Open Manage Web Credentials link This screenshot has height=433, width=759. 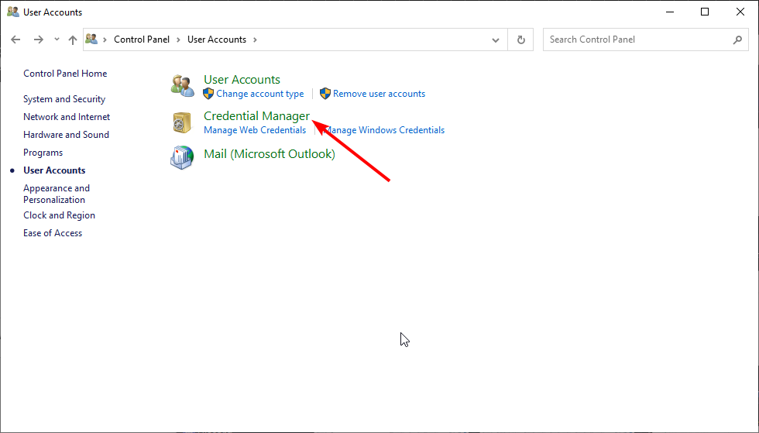tap(255, 130)
